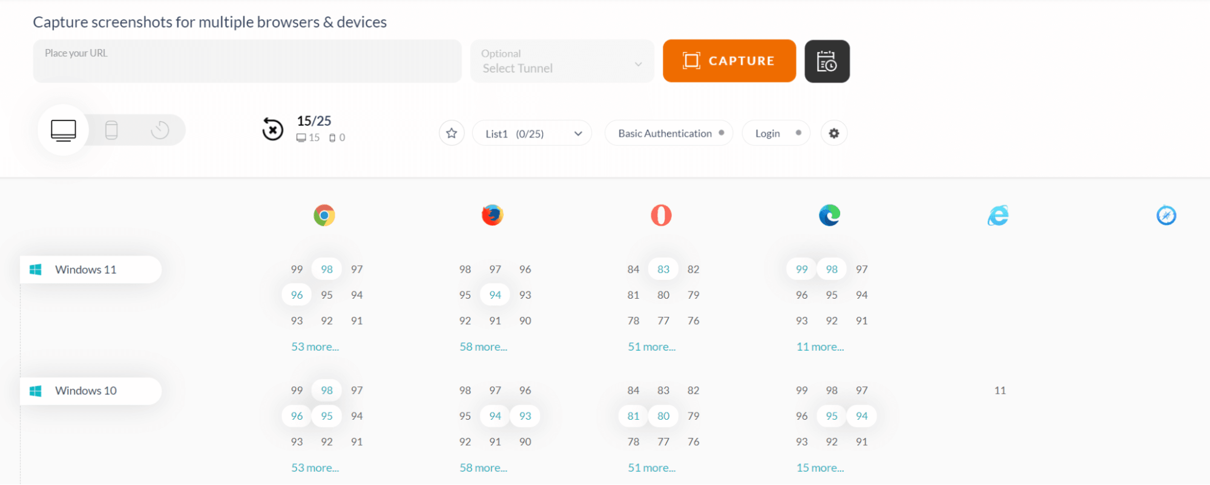Click the star favorite icon

(x=452, y=133)
